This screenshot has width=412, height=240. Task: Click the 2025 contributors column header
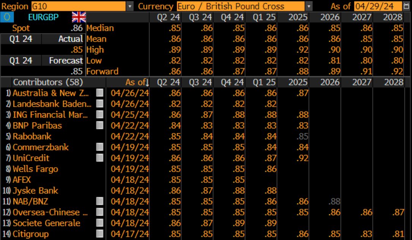click(x=298, y=82)
